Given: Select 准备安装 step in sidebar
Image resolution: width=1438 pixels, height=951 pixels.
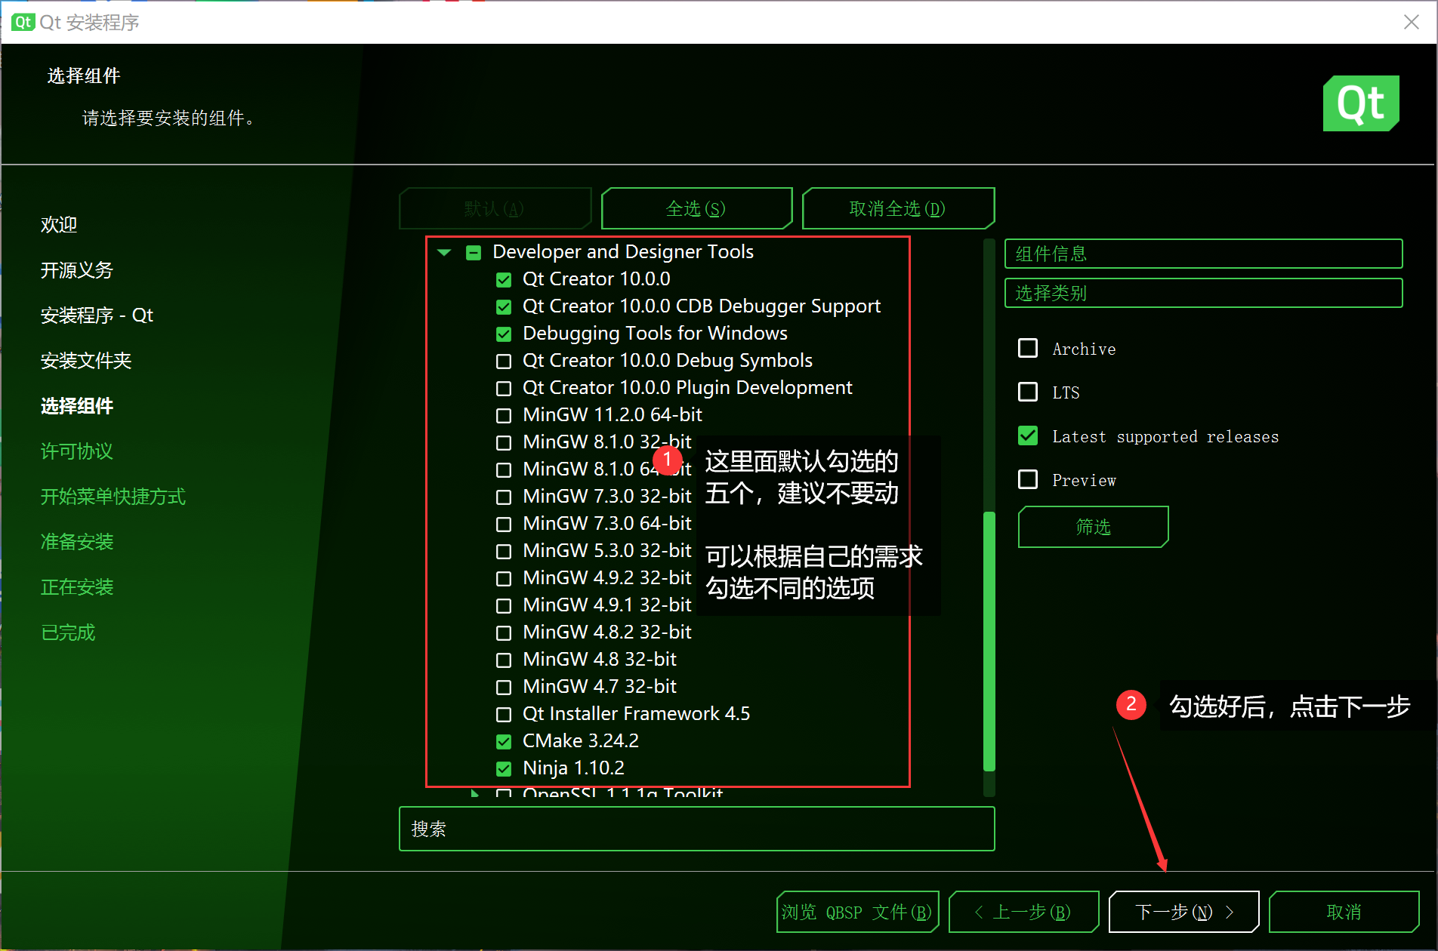Looking at the screenshot, I should click(x=77, y=542).
